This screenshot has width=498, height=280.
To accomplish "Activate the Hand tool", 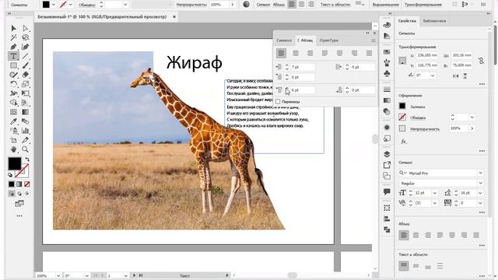I will coord(14,149).
